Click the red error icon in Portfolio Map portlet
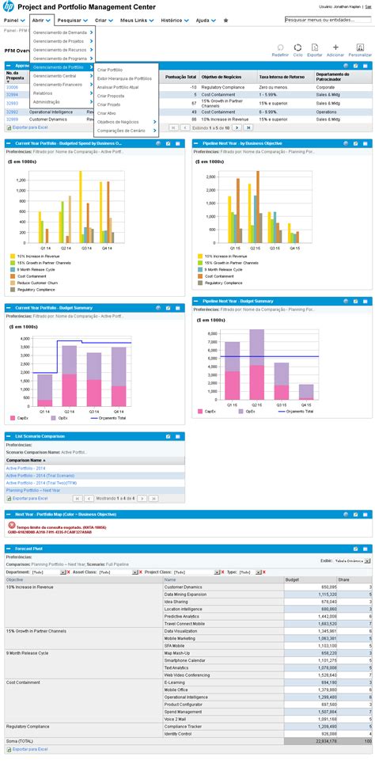Viewport: 375px width, 779px height. coord(11,525)
